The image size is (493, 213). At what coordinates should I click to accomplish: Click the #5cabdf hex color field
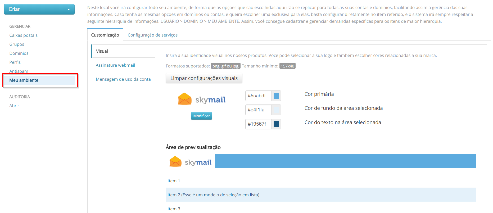pos(258,96)
